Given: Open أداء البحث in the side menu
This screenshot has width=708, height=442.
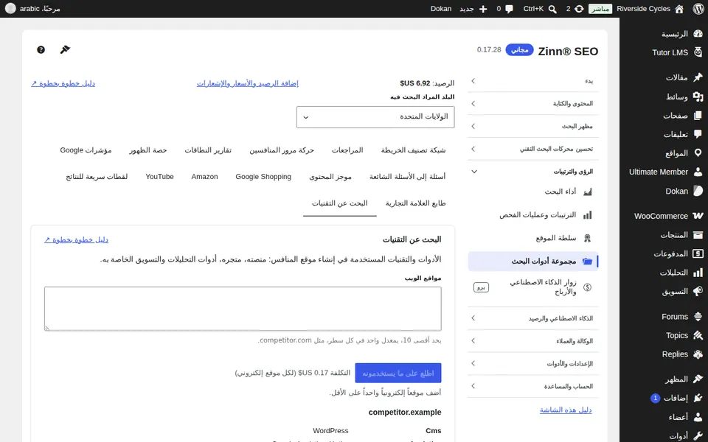Looking at the screenshot, I should (x=533, y=192).
